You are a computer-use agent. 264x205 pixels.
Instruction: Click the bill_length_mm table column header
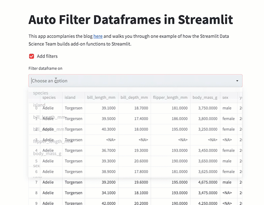[x=102, y=97]
